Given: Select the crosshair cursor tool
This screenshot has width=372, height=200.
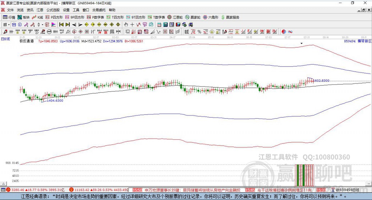Looking at the screenshot, I should (x=132, y=25).
